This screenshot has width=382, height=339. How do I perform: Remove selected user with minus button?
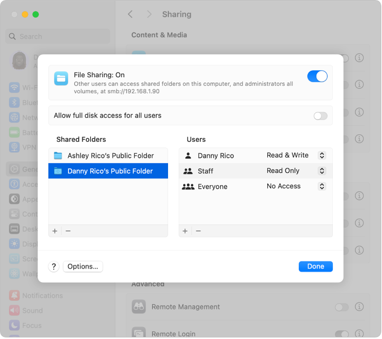tap(198, 231)
